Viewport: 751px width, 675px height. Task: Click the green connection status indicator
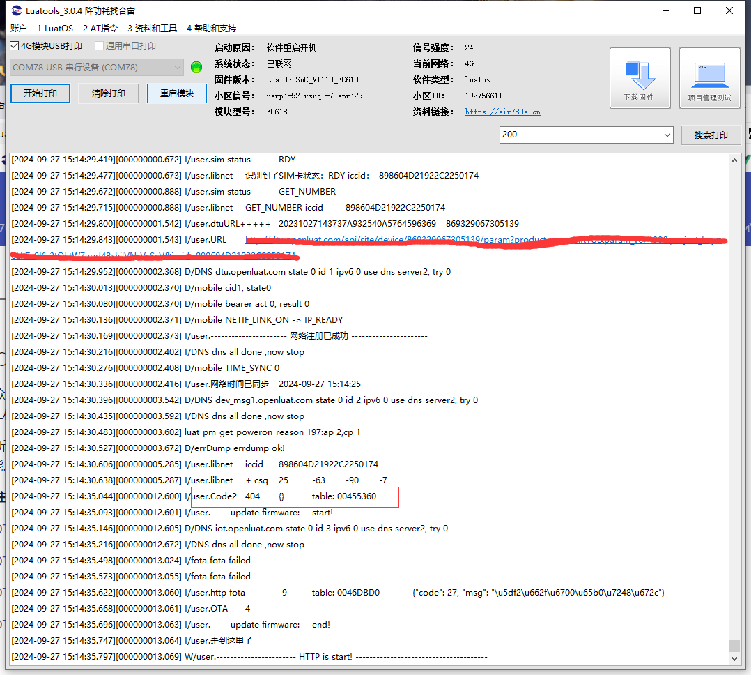196,67
